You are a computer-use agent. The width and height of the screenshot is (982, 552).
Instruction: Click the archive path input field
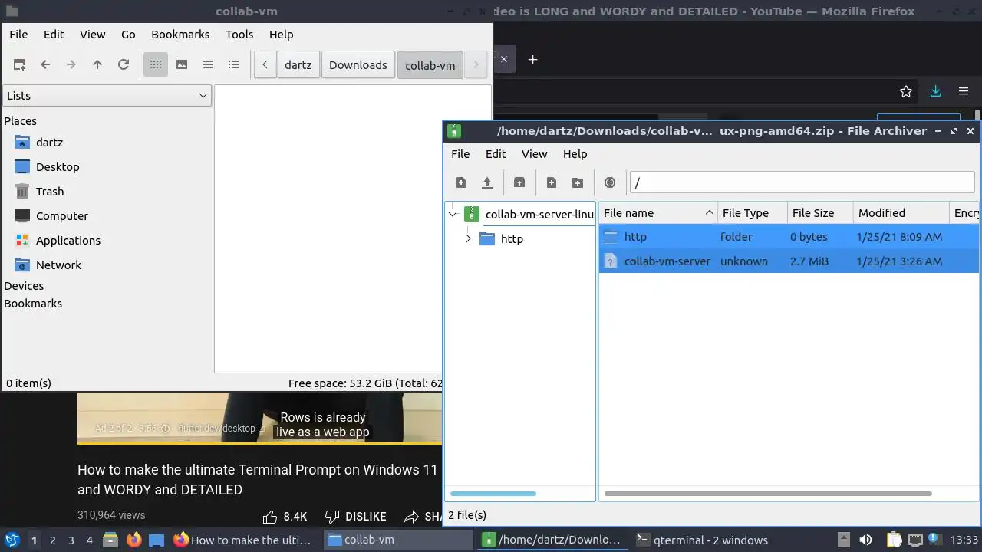coord(802,182)
